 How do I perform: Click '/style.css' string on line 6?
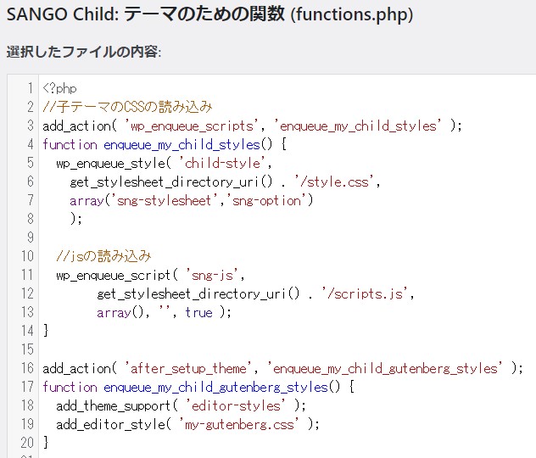coord(335,182)
